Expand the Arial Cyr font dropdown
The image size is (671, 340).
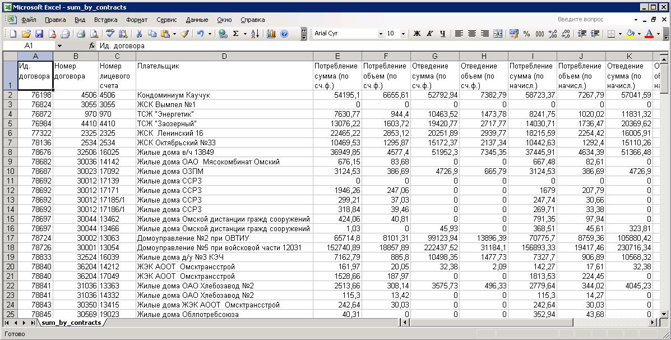pyautogui.click(x=381, y=34)
